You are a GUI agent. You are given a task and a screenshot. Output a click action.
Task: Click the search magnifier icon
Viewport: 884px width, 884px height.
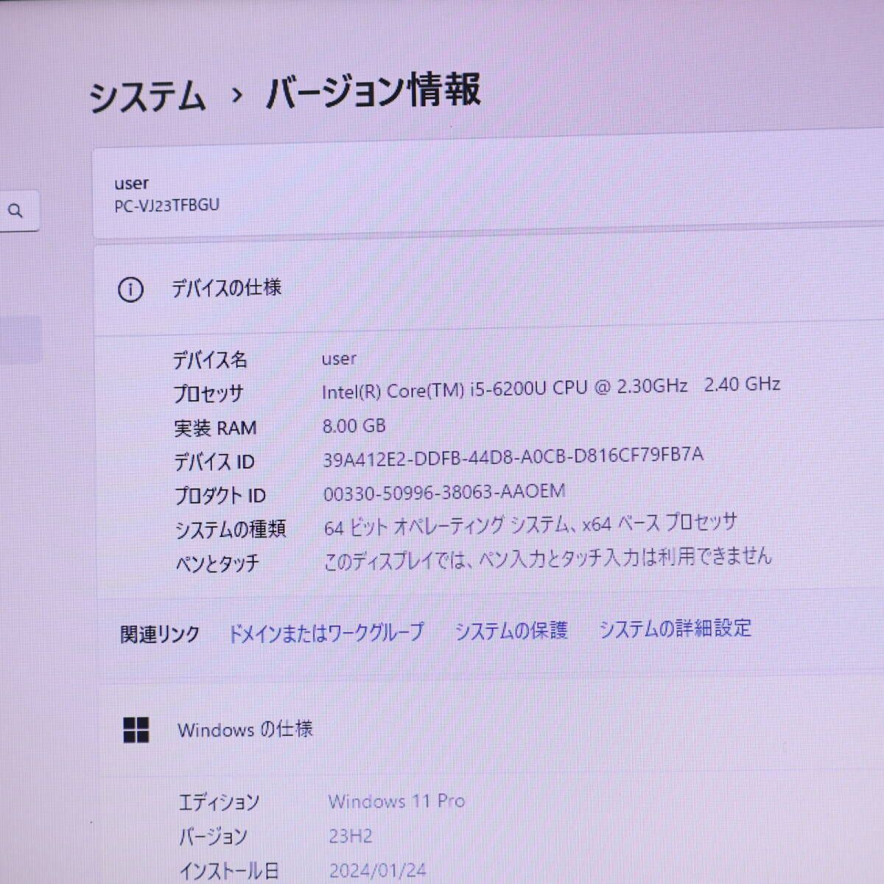15,211
